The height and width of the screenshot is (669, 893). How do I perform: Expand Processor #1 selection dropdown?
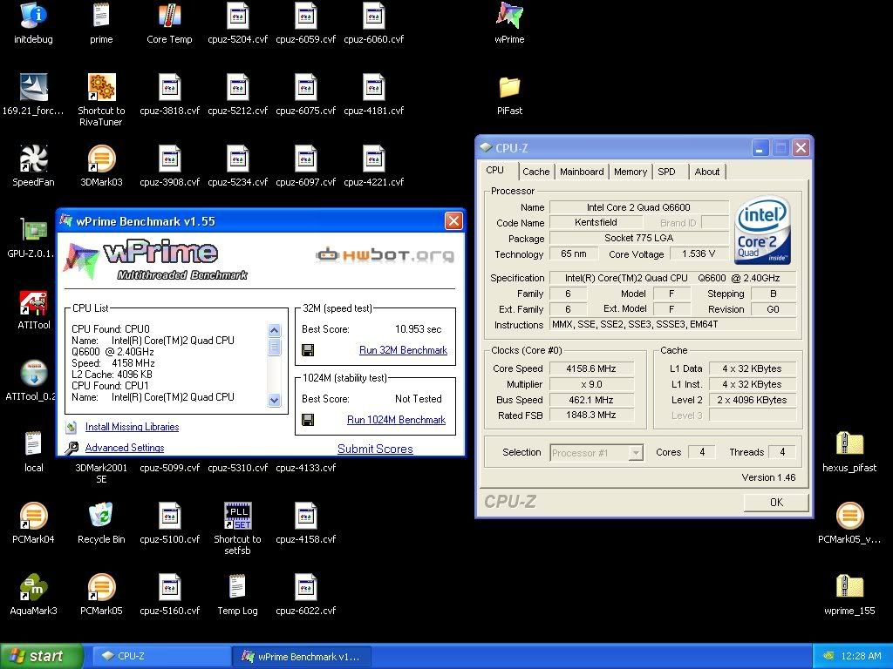(637, 453)
